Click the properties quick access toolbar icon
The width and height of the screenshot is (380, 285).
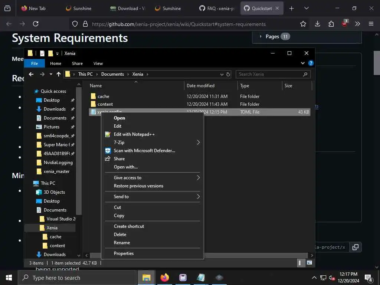42,53
